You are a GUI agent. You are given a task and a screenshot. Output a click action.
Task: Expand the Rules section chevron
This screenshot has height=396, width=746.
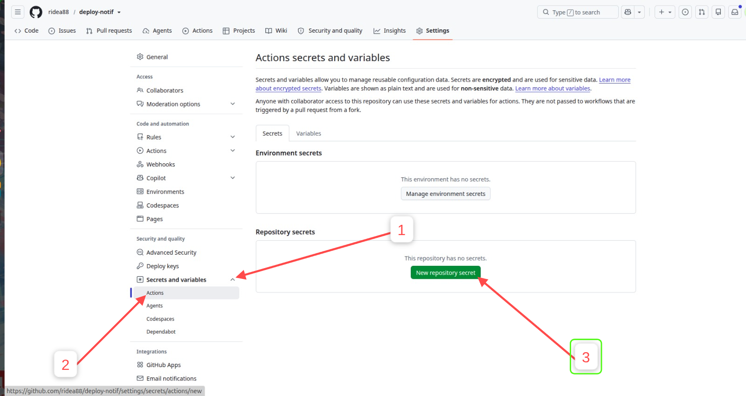[x=233, y=137]
